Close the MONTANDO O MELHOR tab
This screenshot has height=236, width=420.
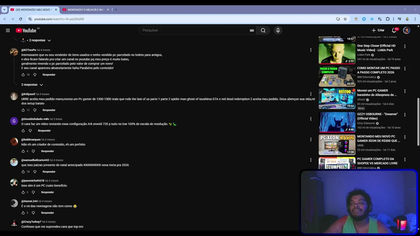[108, 10]
